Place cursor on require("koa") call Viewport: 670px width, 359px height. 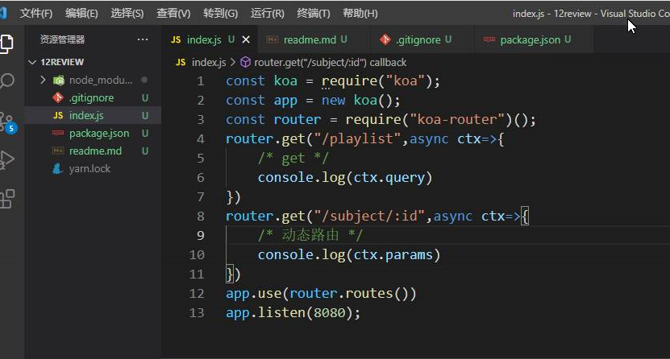(377, 81)
